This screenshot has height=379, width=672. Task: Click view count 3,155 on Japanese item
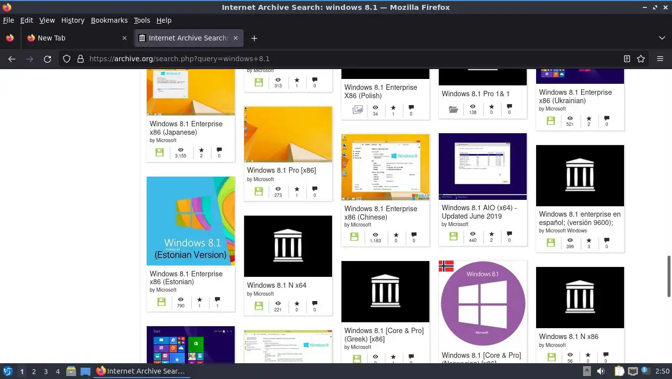pos(181,156)
